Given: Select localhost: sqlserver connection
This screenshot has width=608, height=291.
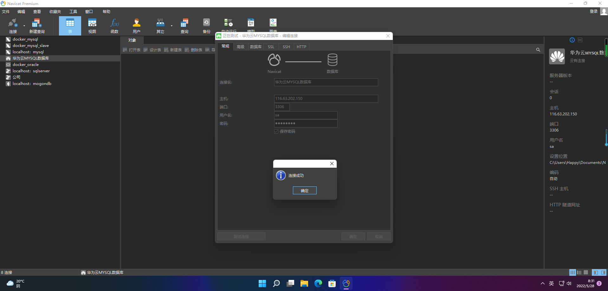Looking at the screenshot, I should point(31,71).
